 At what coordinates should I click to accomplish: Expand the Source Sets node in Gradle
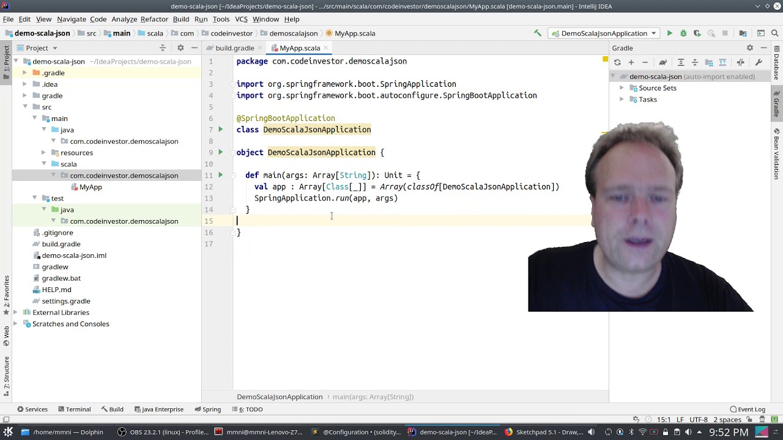622,88
